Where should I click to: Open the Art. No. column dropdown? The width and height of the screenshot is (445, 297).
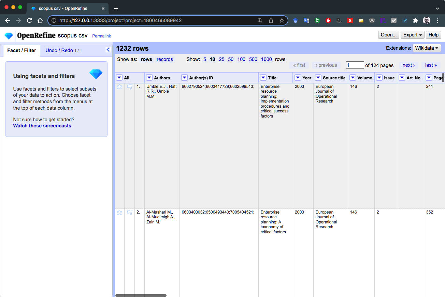pyautogui.click(x=402, y=78)
